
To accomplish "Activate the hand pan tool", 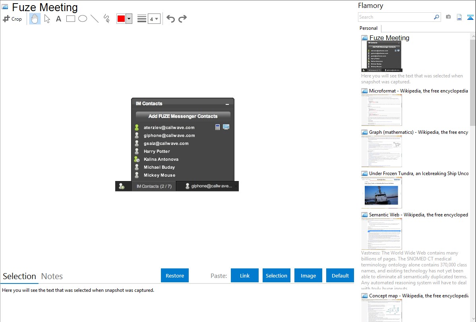I will click(x=35, y=19).
